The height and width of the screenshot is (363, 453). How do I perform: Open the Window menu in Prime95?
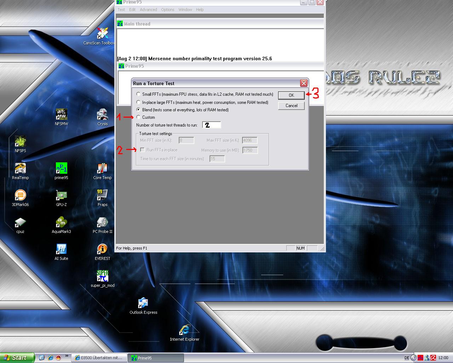click(185, 10)
